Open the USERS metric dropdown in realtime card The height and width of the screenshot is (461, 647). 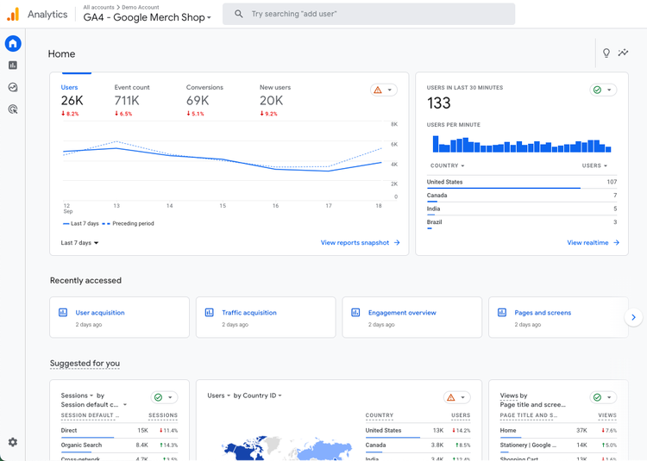594,165
